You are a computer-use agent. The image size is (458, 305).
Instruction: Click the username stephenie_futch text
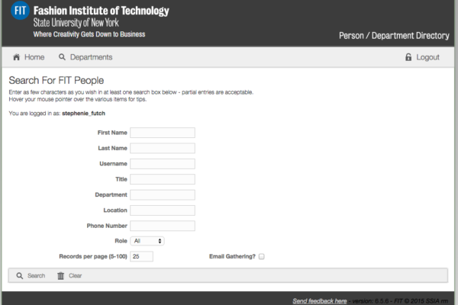tap(83, 114)
